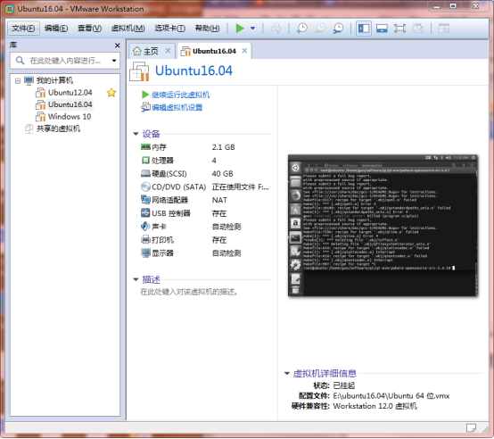Click the Ubuntu12.04 favorite star

click(111, 93)
